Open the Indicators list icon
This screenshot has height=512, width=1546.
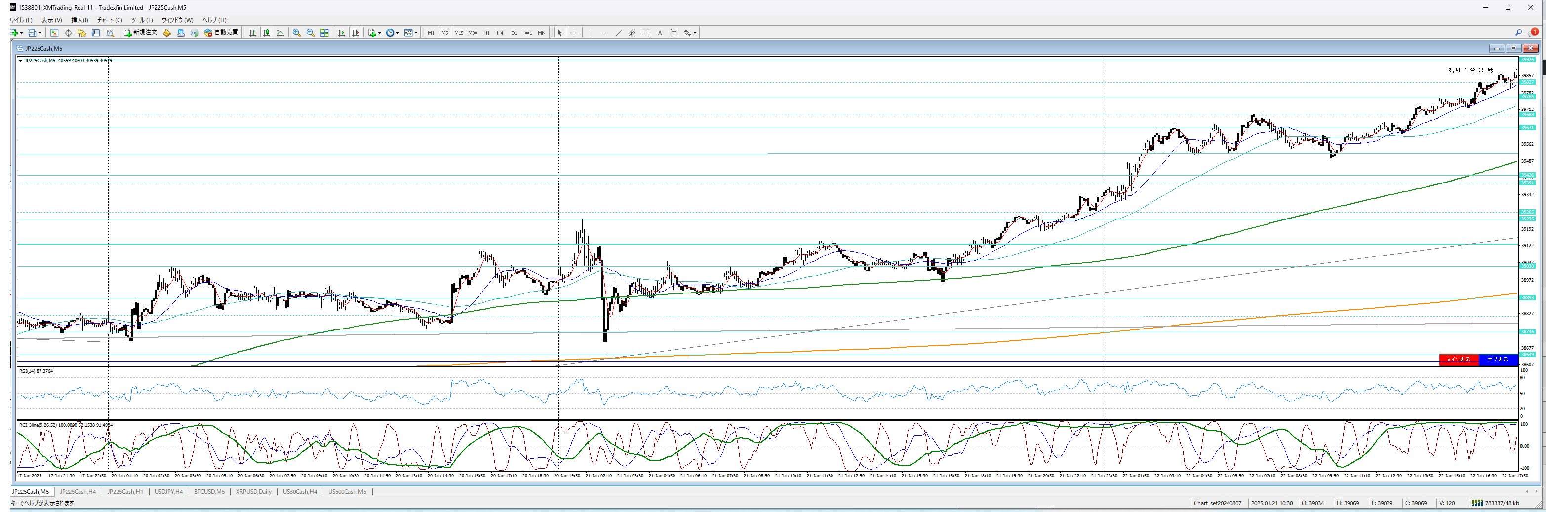click(372, 33)
